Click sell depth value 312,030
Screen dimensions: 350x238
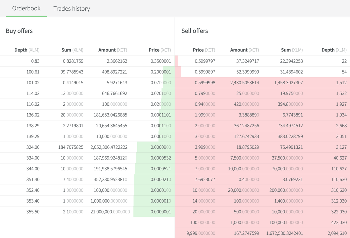[x=339, y=201]
